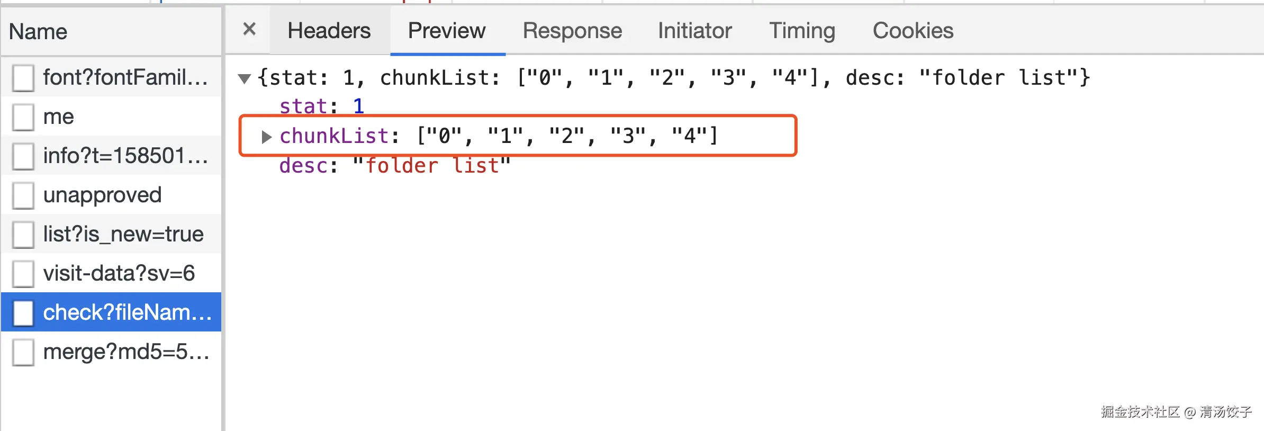Click icon beside check?fileNam request
This screenshot has width=1264, height=431.
click(x=23, y=313)
